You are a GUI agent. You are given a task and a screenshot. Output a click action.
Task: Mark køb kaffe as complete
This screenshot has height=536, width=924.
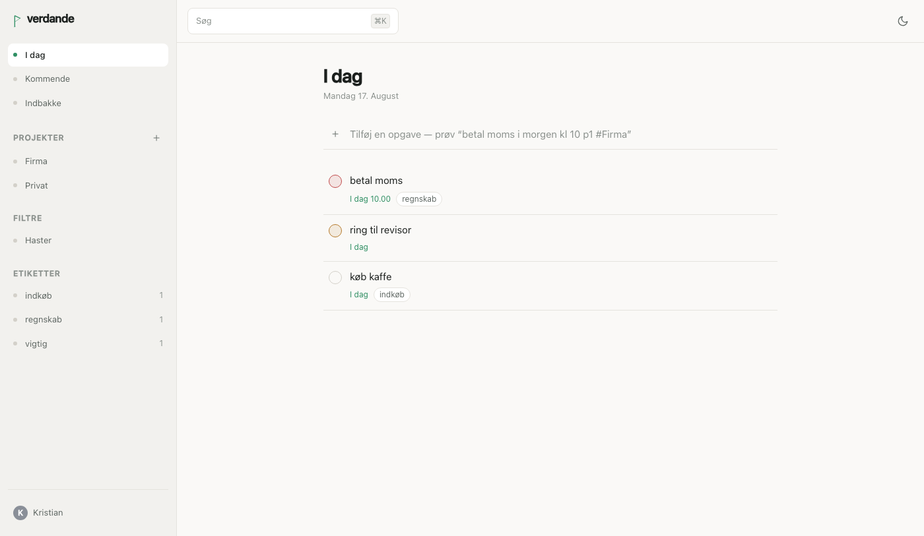(335, 277)
